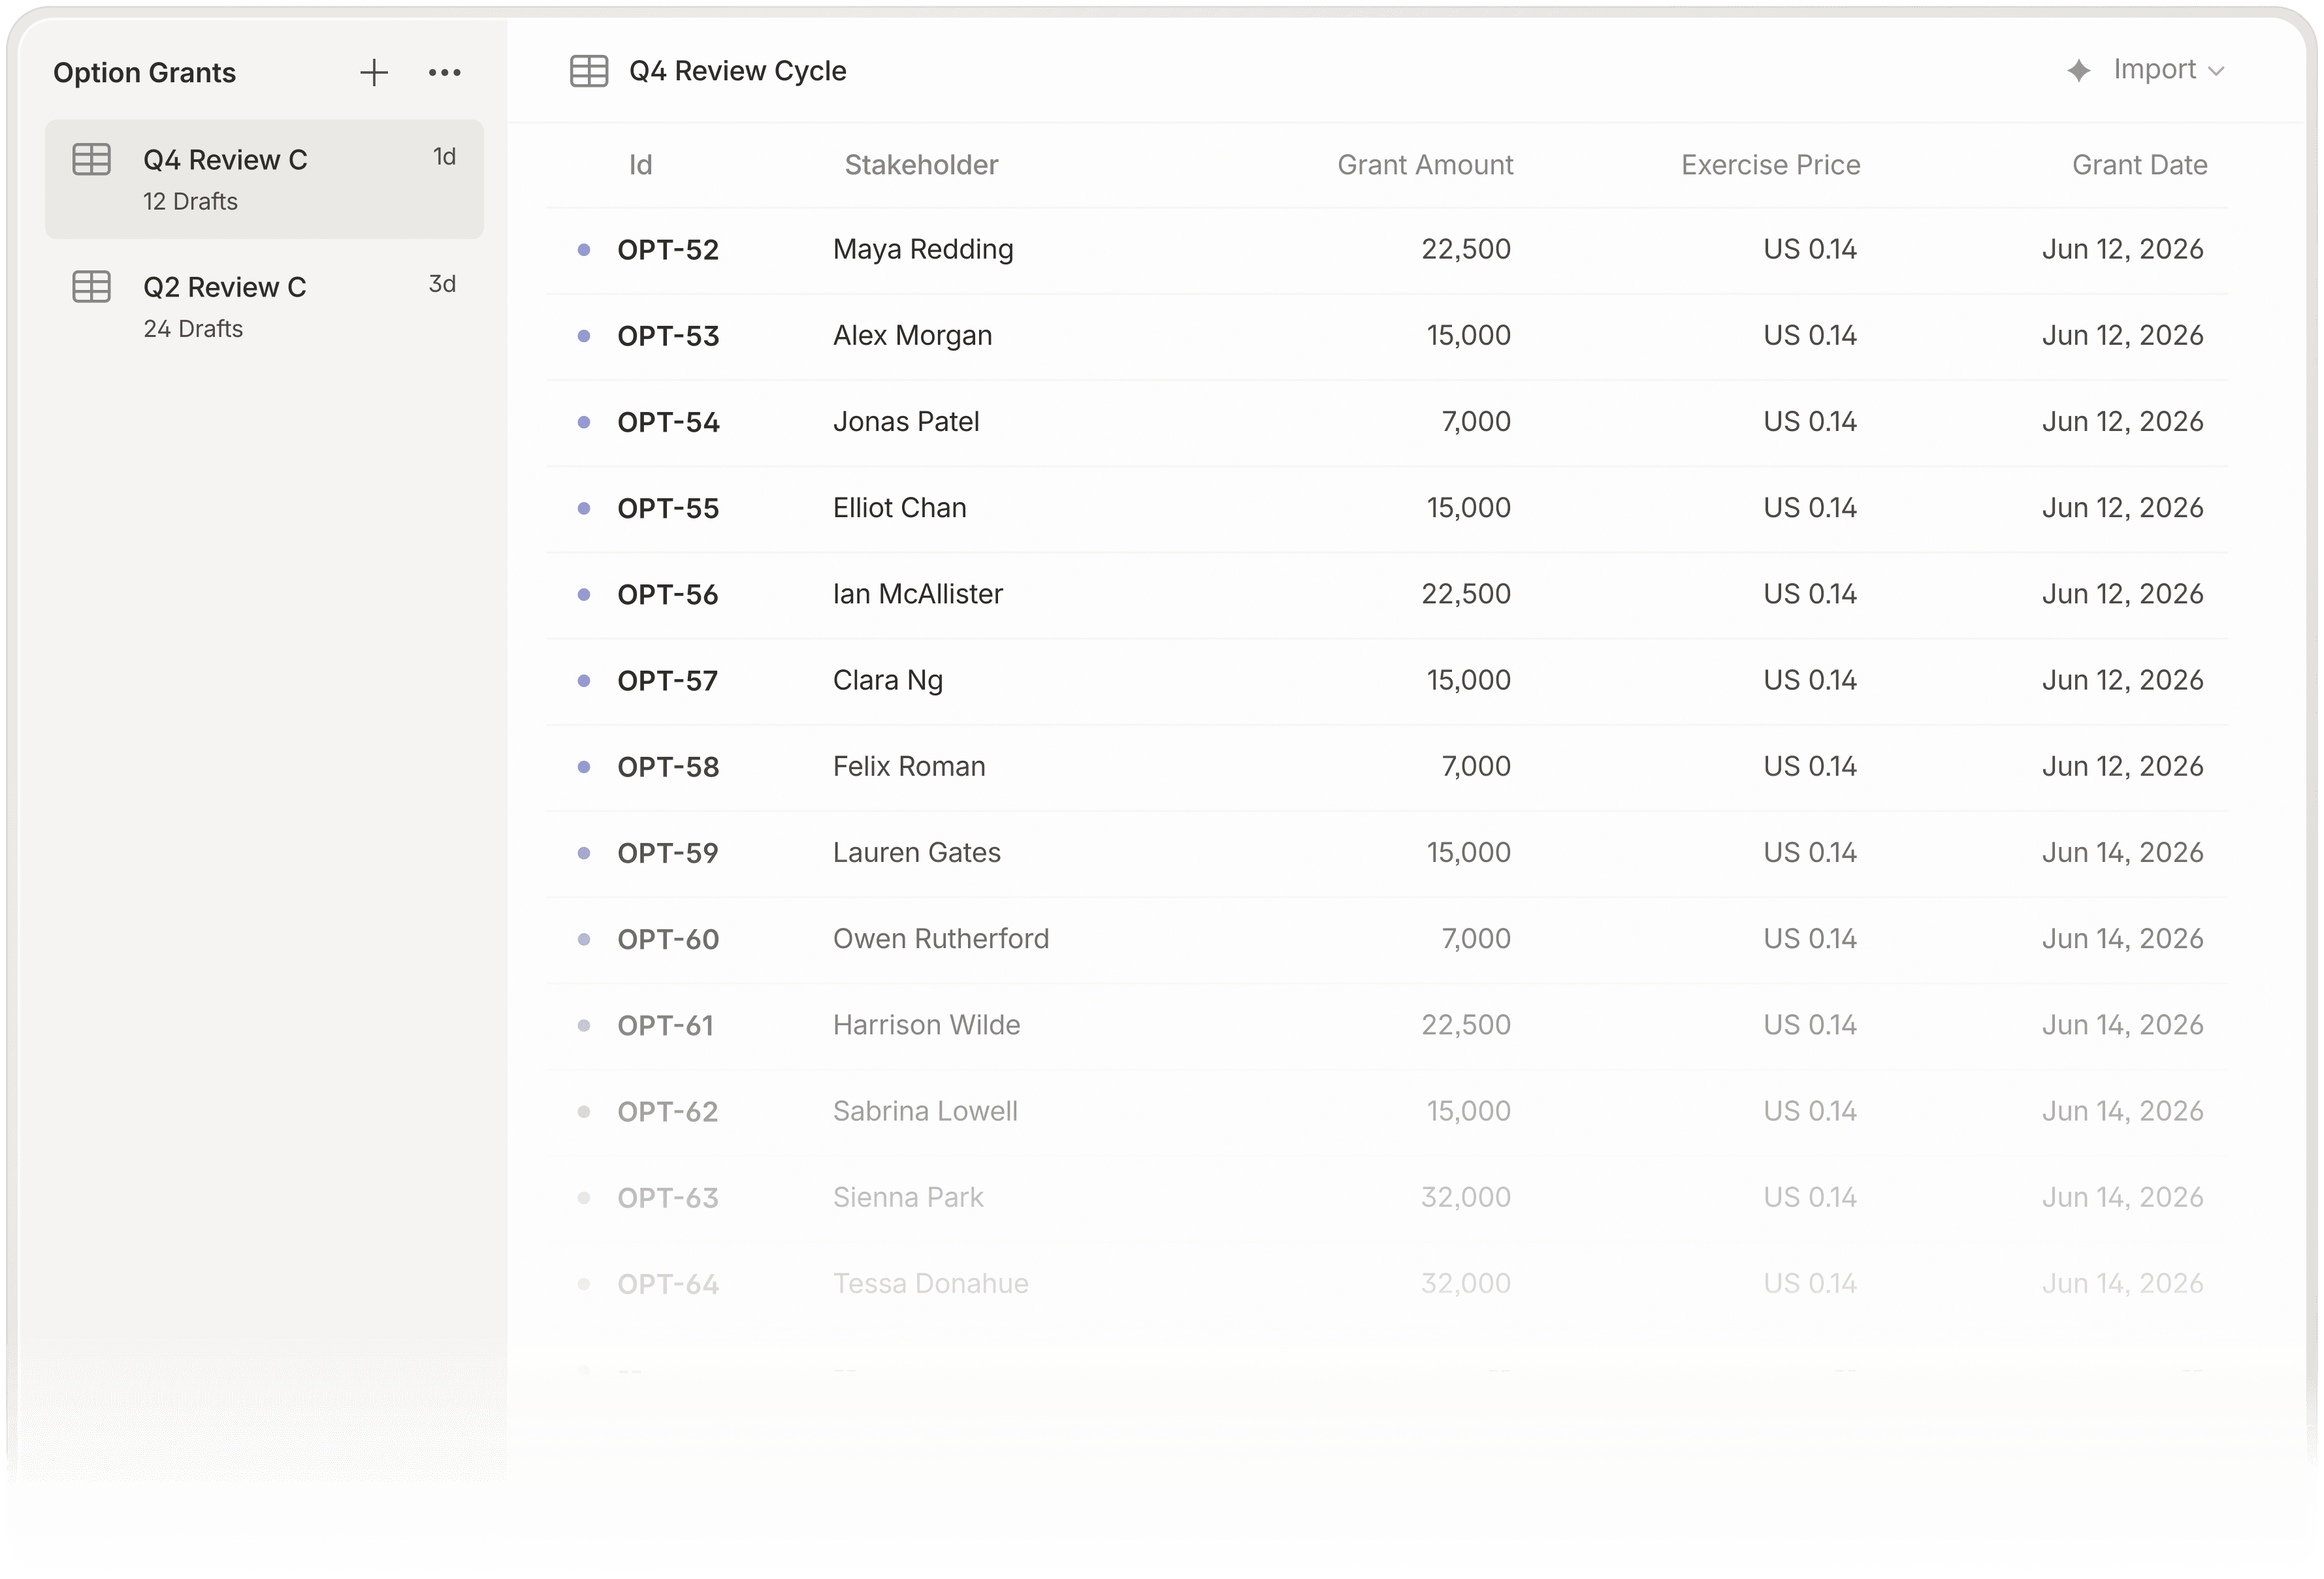Click Lauren Gates grant amount 15,000
This screenshot has height=1579, width=2324.
click(x=1468, y=853)
